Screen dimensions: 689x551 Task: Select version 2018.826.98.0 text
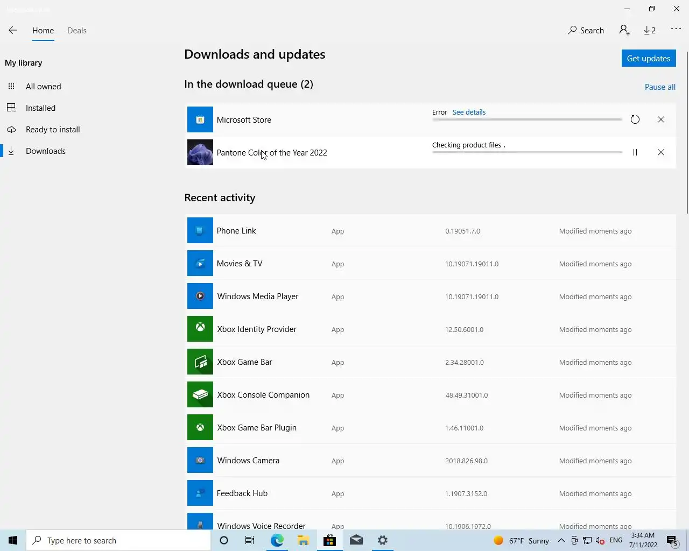point(466,461)
